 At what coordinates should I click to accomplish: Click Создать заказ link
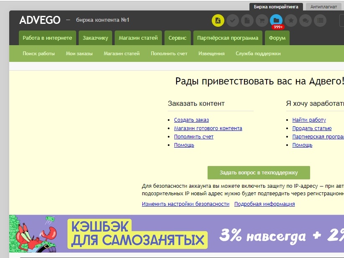click(x=191, y=120)
